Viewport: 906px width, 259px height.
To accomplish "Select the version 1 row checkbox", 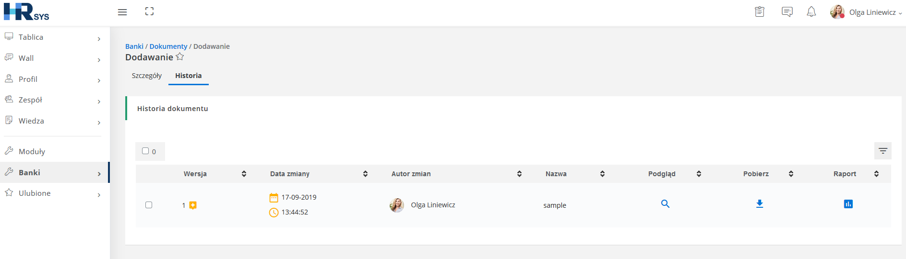I will pyautogui.click(x=149, y=205).
